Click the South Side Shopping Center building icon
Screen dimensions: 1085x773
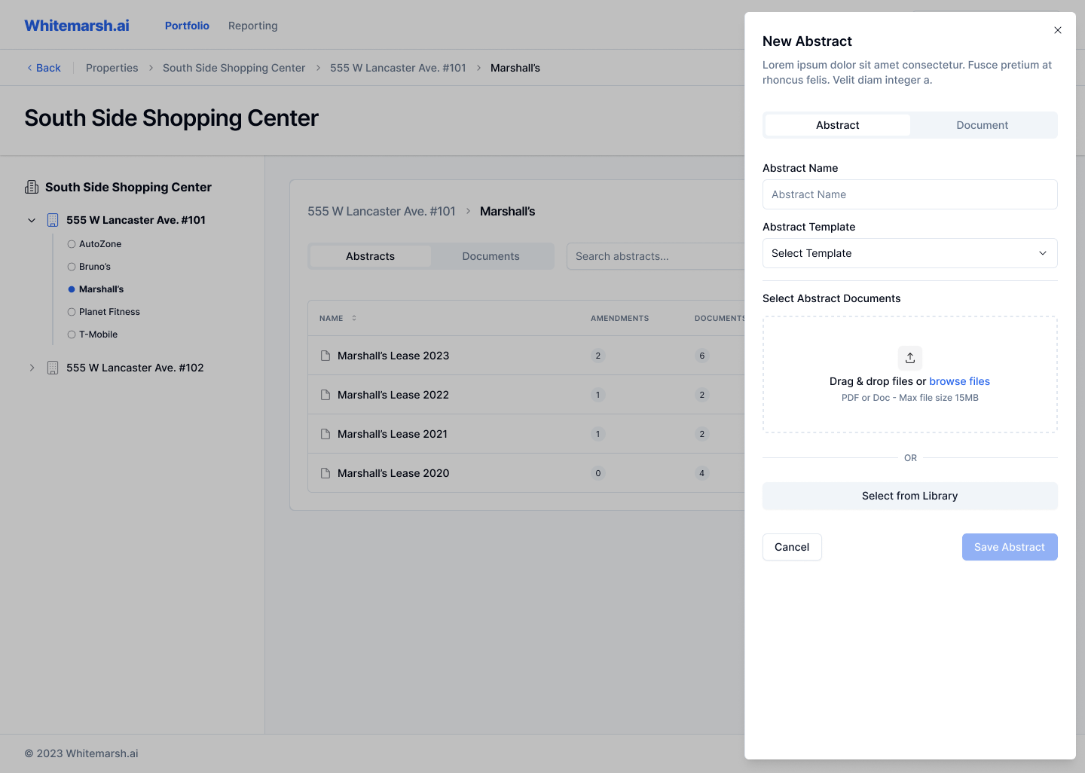point(32,187)
